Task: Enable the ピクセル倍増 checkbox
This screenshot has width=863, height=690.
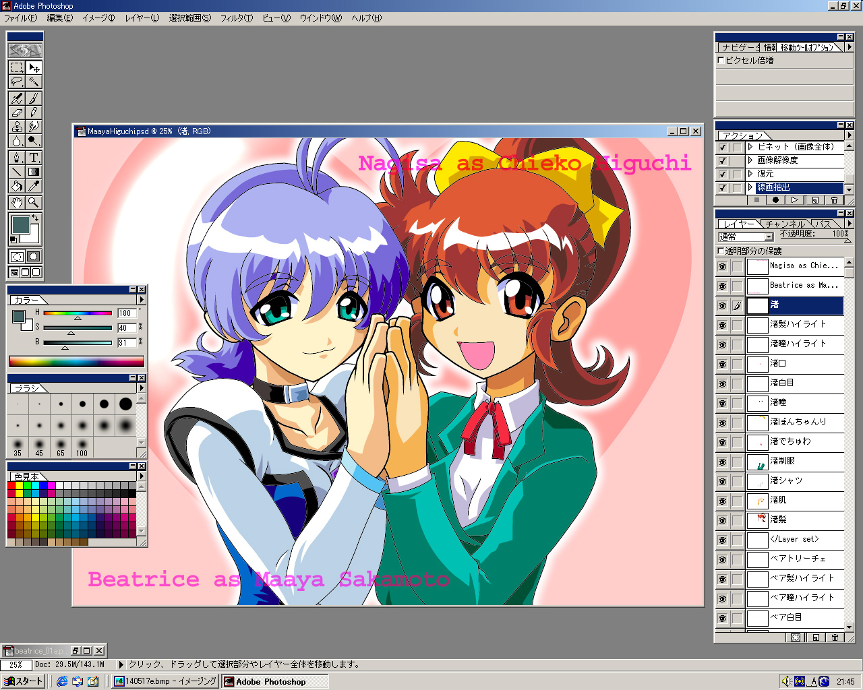Action: (x=721, y=61)
